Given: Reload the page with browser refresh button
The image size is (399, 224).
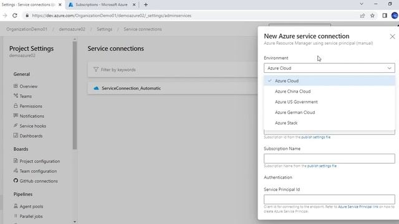Looking at the screenshot, I should [x=15, y=16].
